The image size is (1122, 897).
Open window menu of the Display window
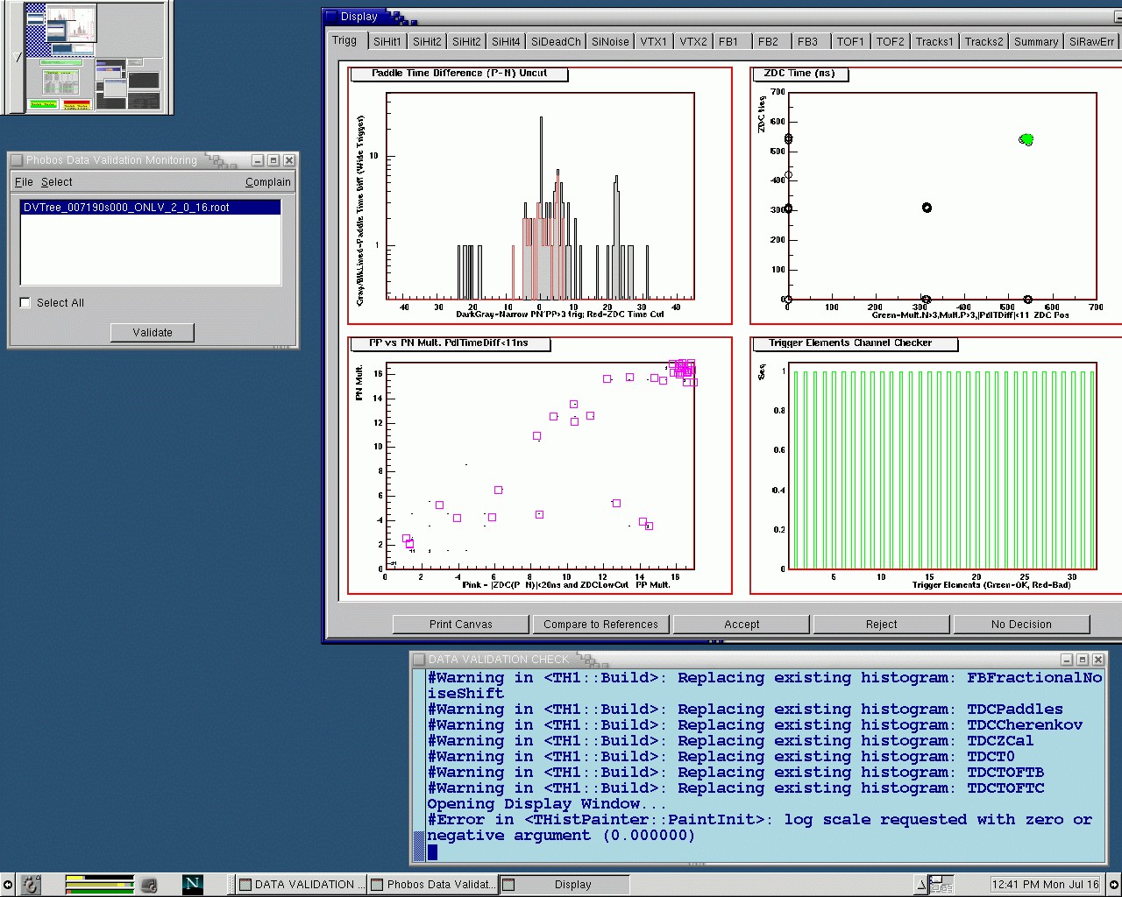click(331, 17)
